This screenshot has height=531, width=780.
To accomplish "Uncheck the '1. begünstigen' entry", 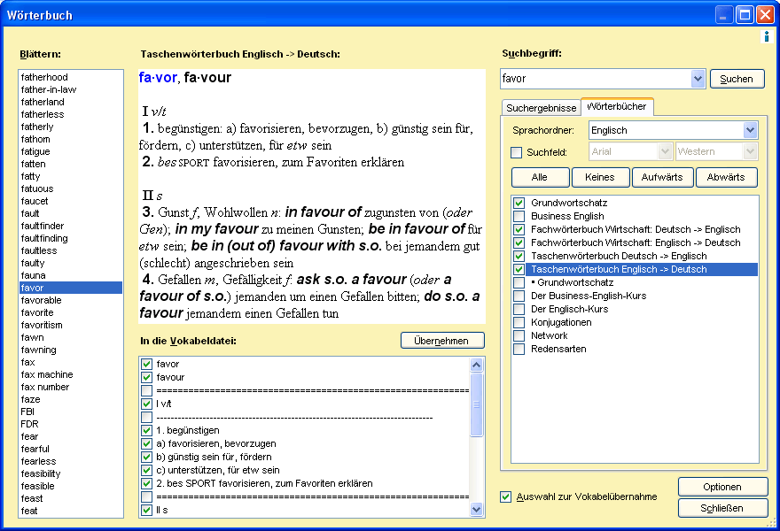I will click(x=146, y=430).
